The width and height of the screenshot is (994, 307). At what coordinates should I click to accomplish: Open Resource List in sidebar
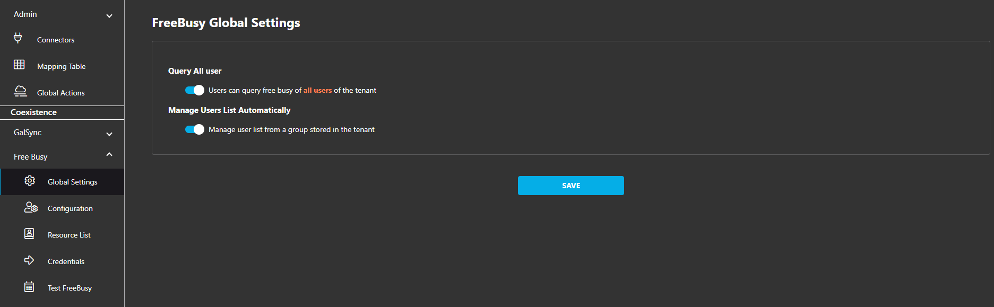(62, 235)
